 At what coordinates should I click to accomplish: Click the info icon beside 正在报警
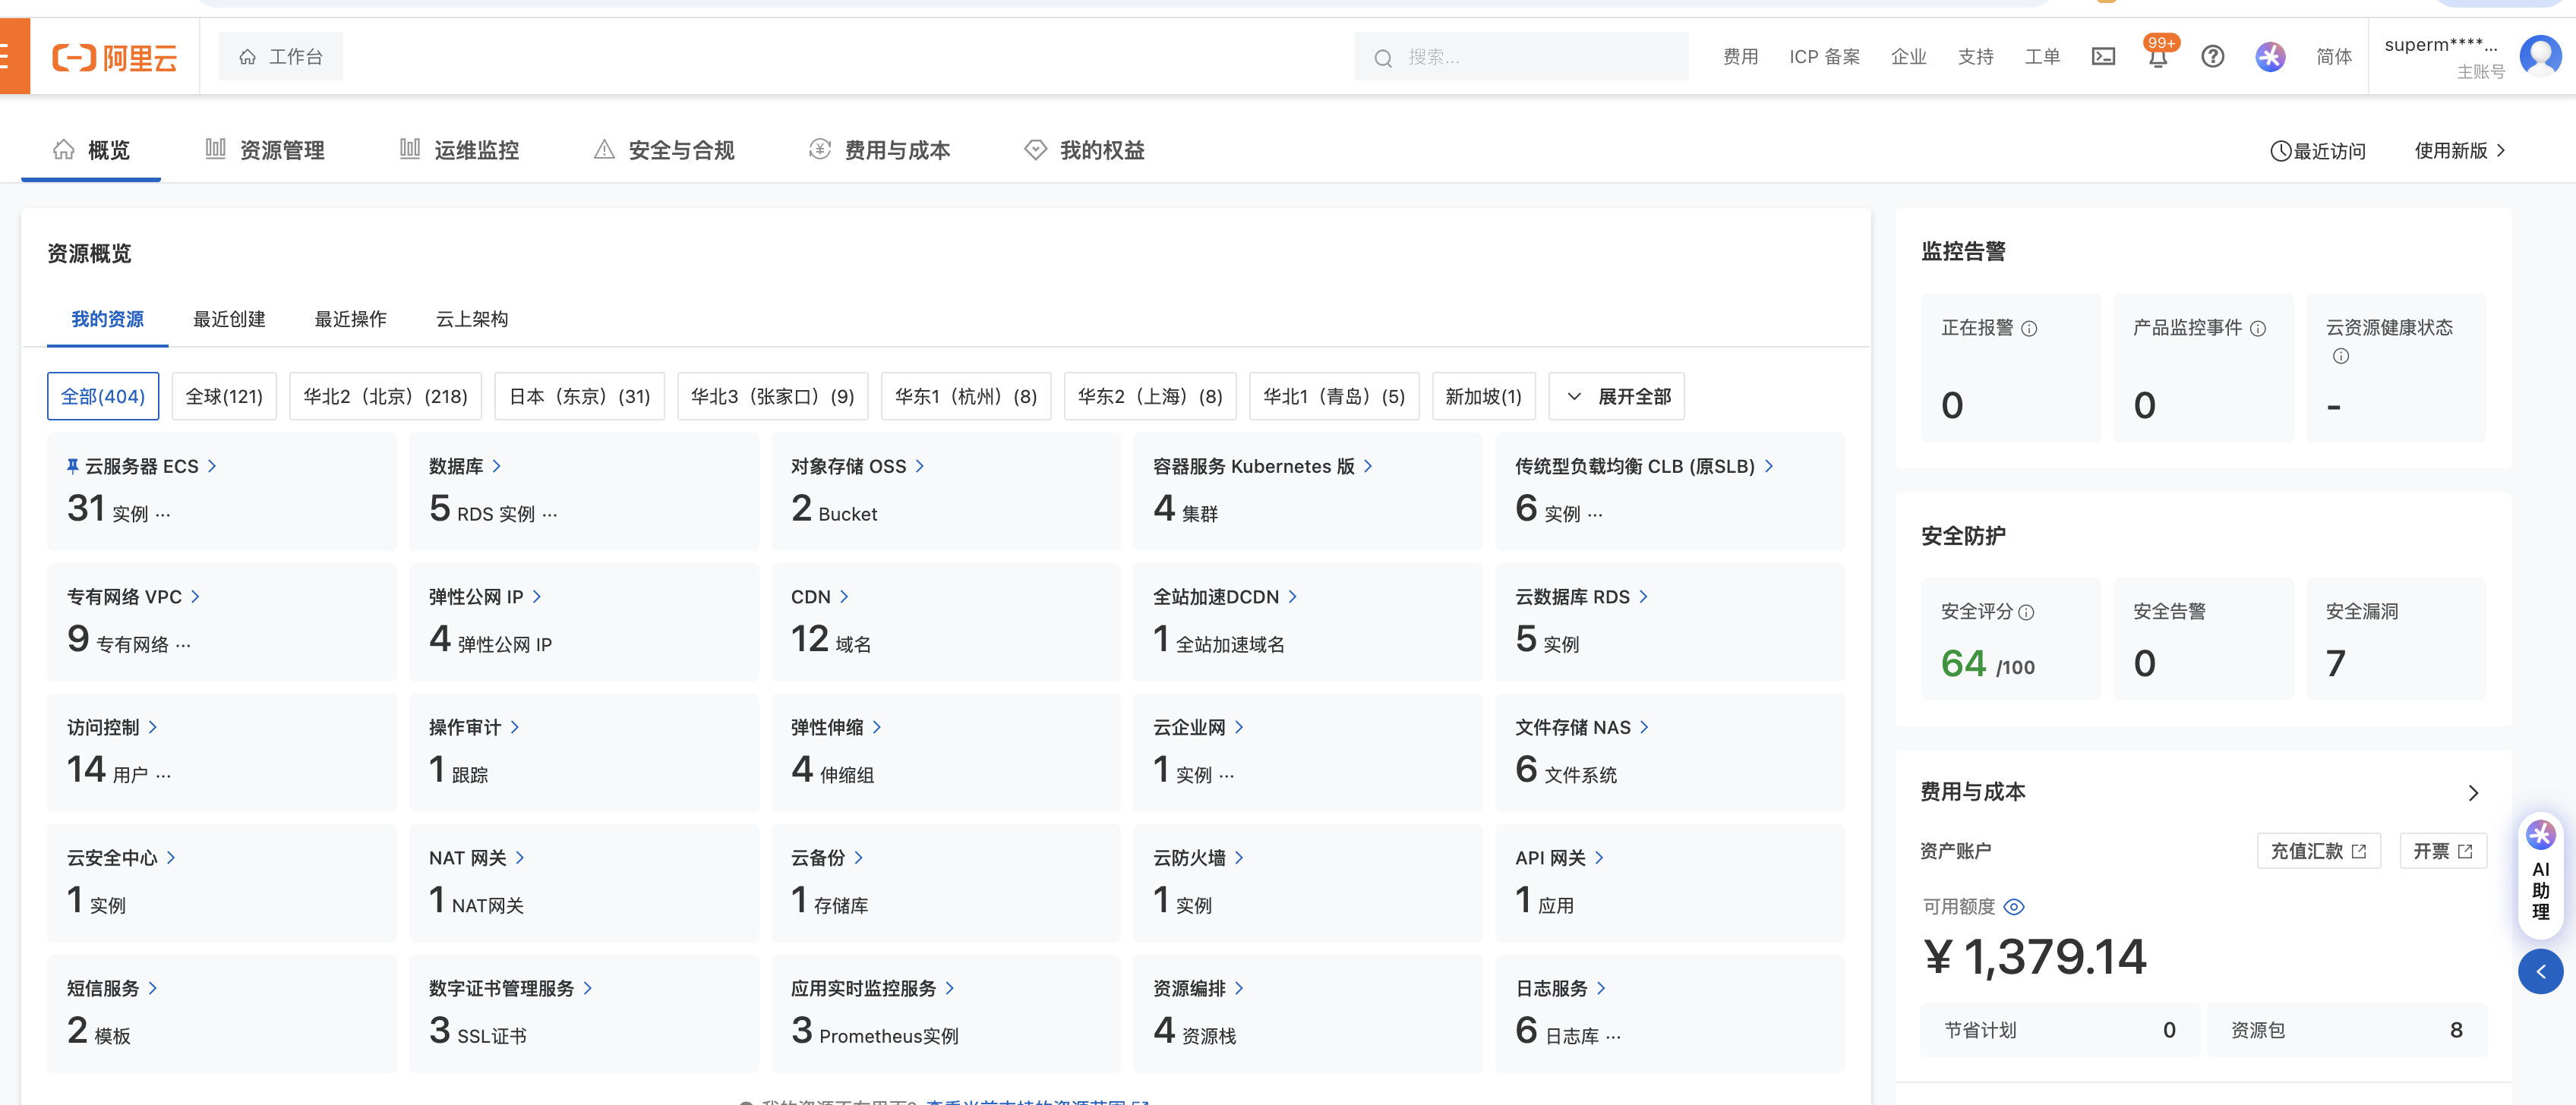[x=2029, y=329]
